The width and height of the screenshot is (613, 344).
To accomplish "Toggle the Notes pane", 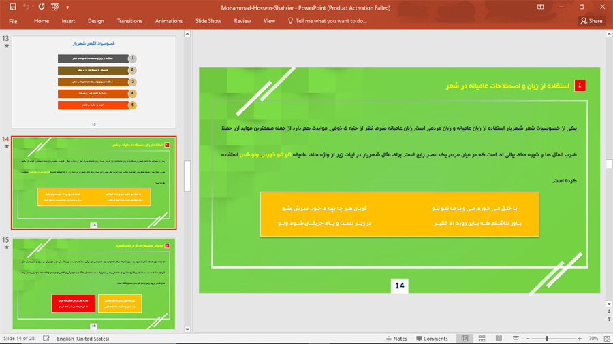I will (x=396, y=339).
